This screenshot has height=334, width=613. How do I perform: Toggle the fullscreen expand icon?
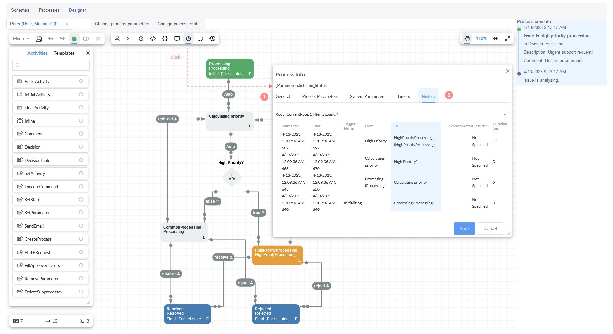point(507,39)
